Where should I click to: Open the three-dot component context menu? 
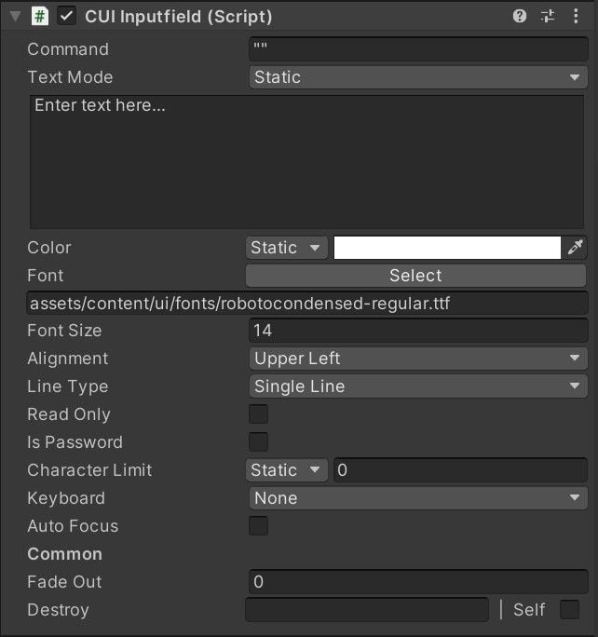(x=576, y=16)
